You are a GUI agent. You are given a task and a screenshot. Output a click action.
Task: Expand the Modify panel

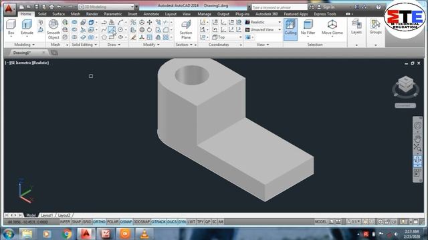coord(151,45)
